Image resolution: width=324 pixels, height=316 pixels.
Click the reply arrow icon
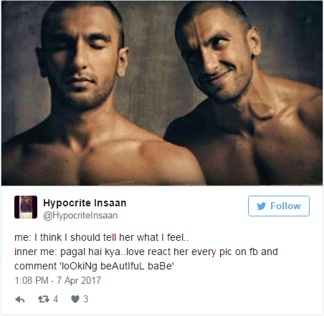pyautogui.click(x=20, y=300)
